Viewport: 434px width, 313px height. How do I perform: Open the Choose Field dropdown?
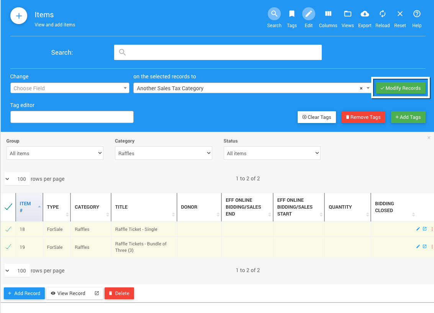pyautogui.click(x=70, y=88)
